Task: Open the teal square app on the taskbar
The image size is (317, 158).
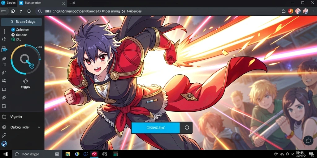Action: click(115, 154)
